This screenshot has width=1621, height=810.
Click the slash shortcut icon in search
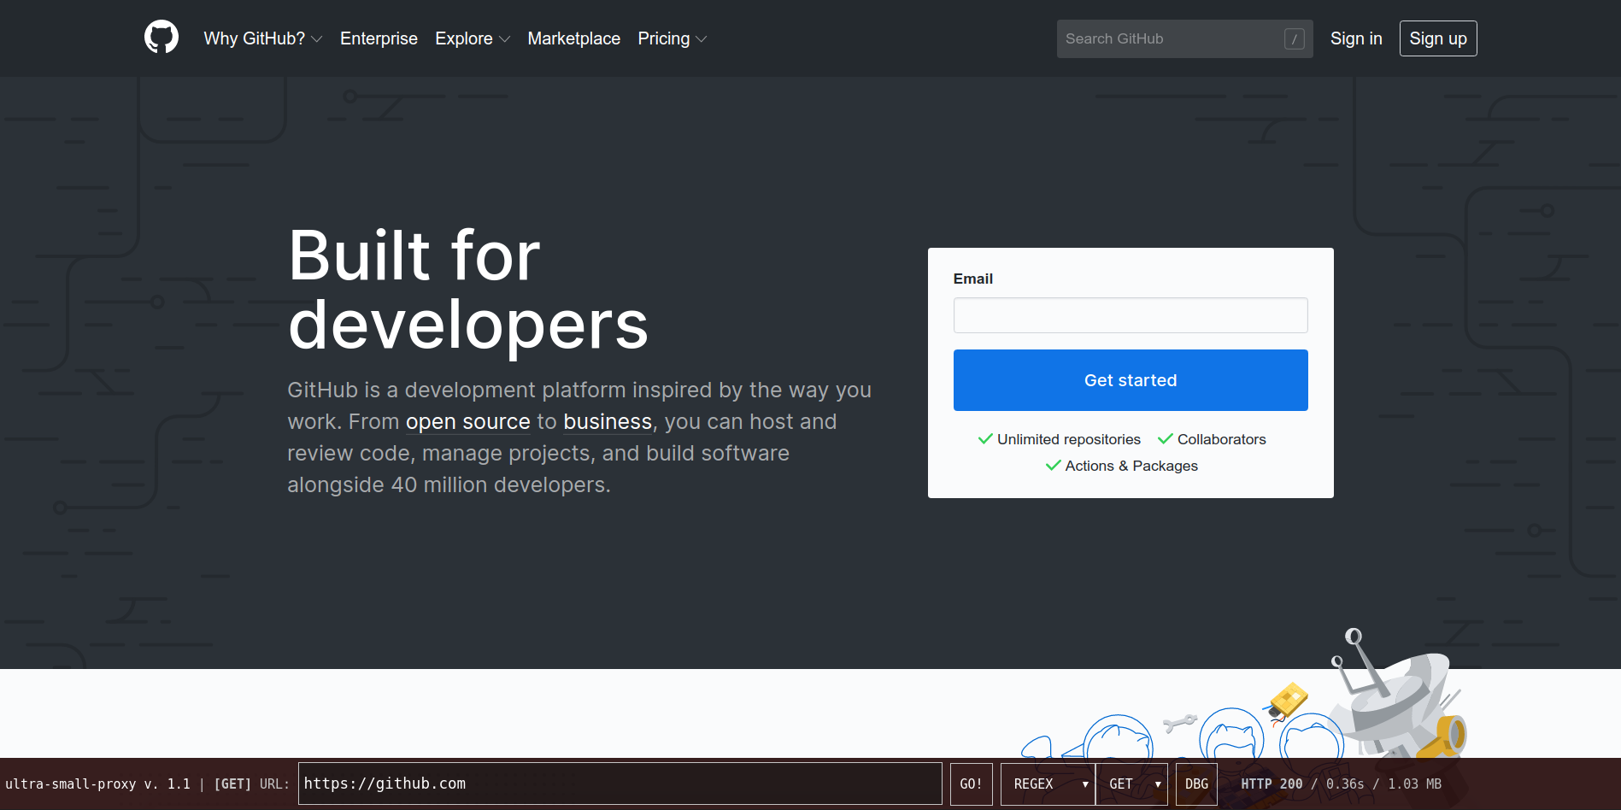(x=1294, y=38)
